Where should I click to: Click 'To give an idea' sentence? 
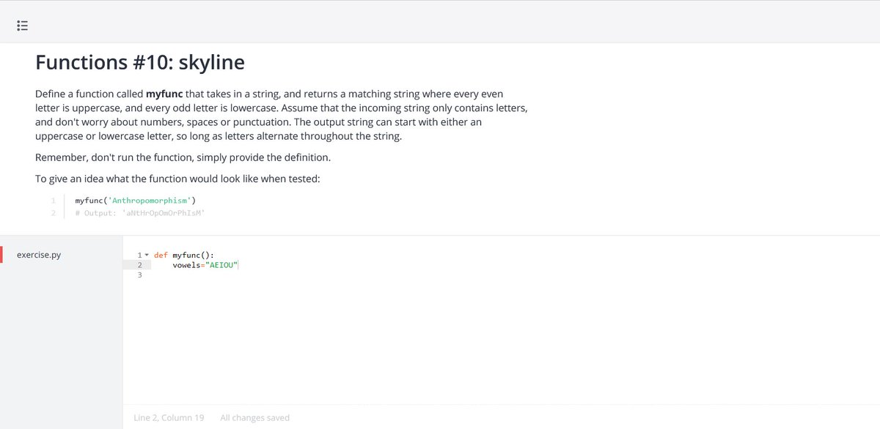[x=177, y=179]
